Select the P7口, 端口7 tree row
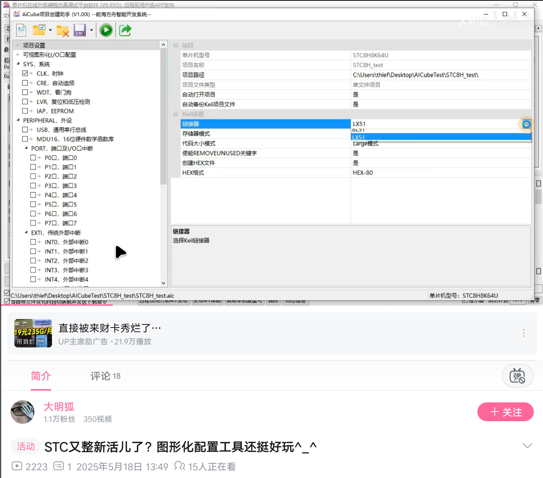The height and width of the screenshot is (478, 543). [x=60, y=223]
